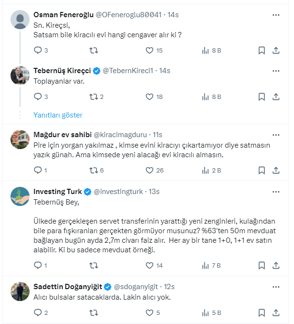Click Sadettin Doğanyiğit's avatar photo
This screenshot has height=324, width=294.
point(20,292)
